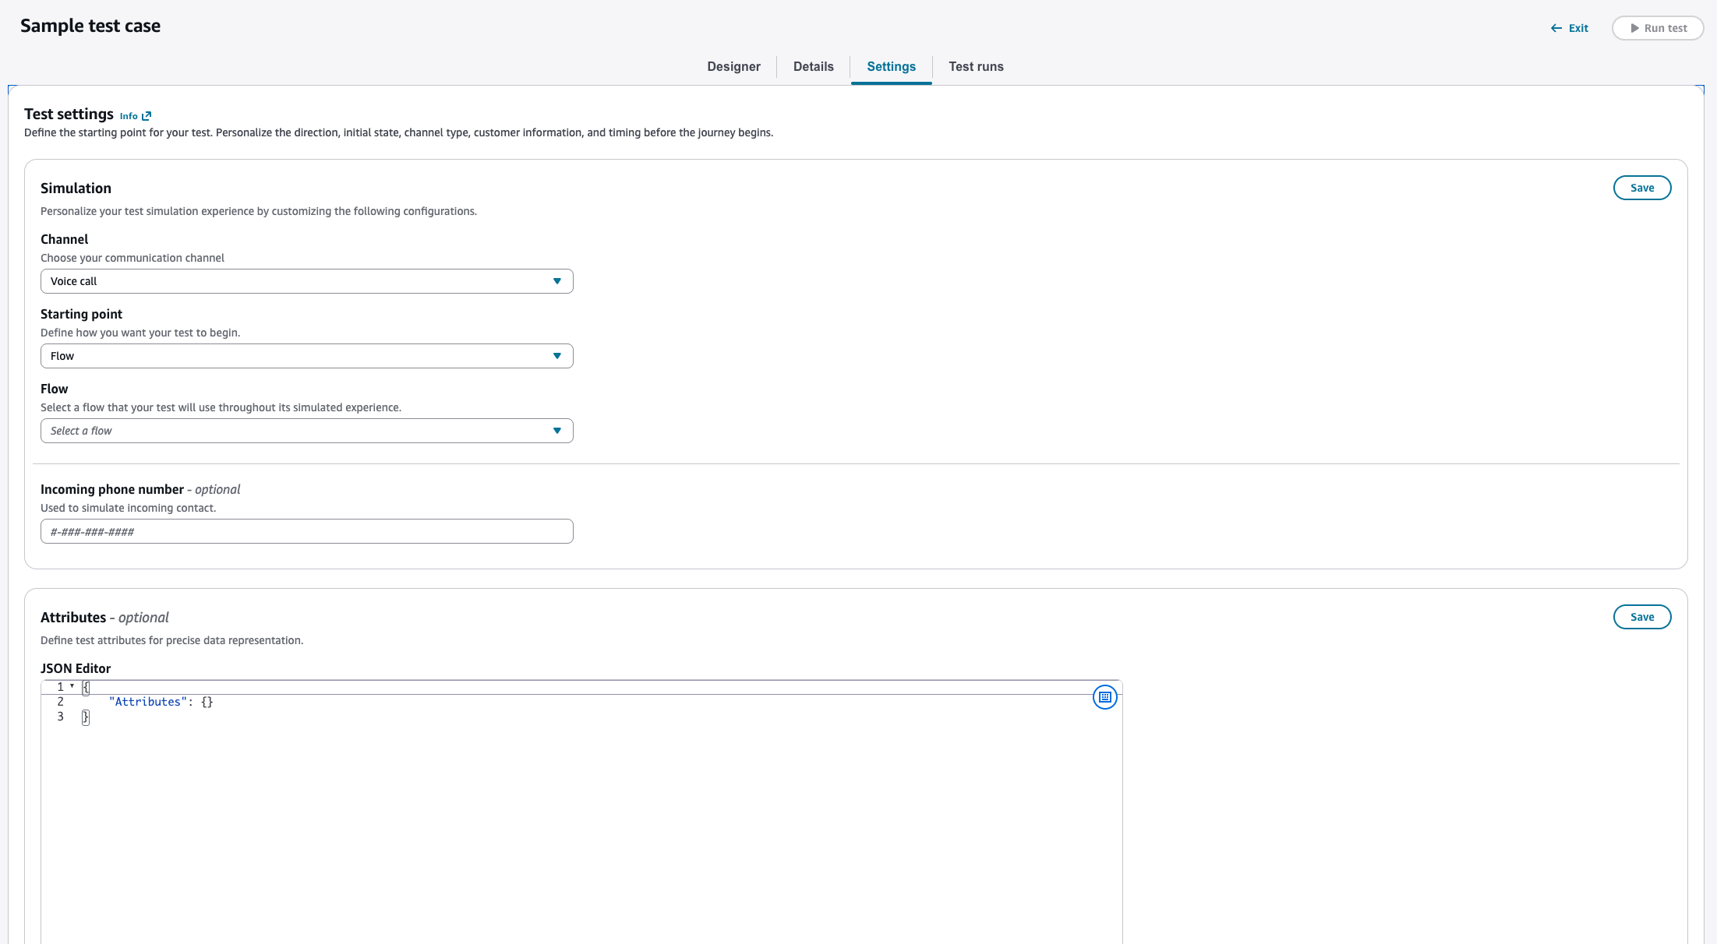This screenshot has height=944, width=1717.
Task: Click the keyboard shortcuts icon in JSON Editor
Action: pos(1104,697)
